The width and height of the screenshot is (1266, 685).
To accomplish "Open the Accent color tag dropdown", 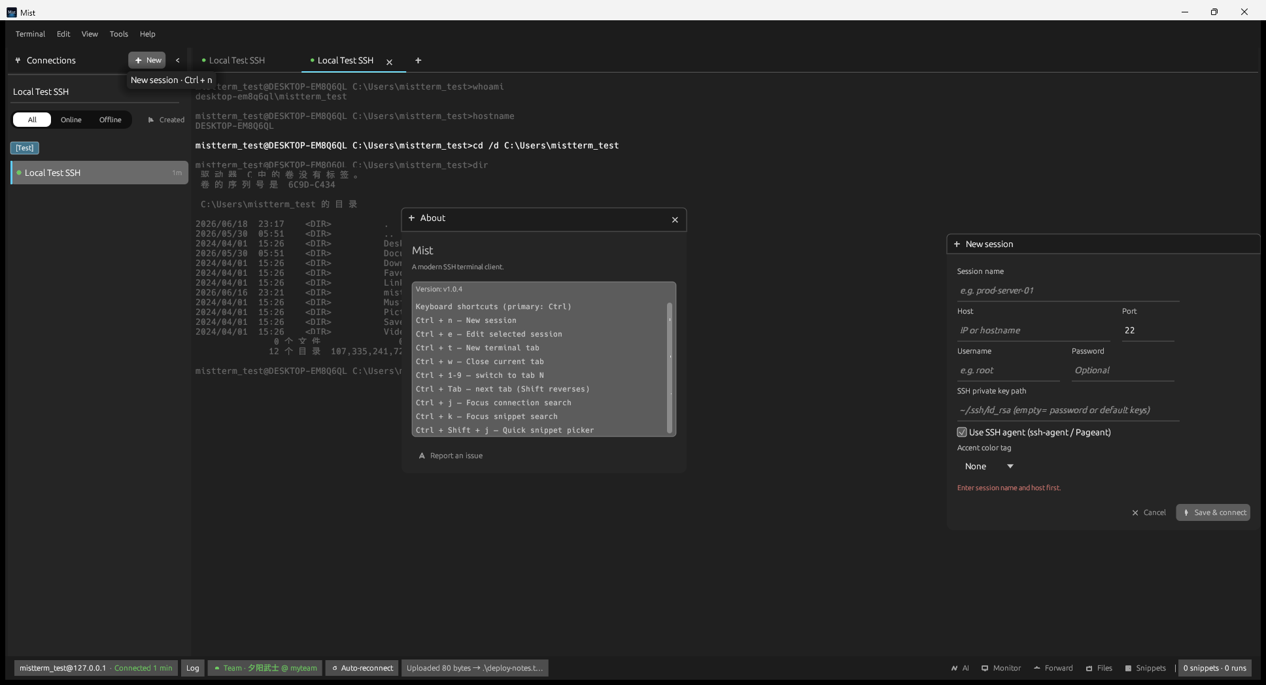I will coord(988,466).
